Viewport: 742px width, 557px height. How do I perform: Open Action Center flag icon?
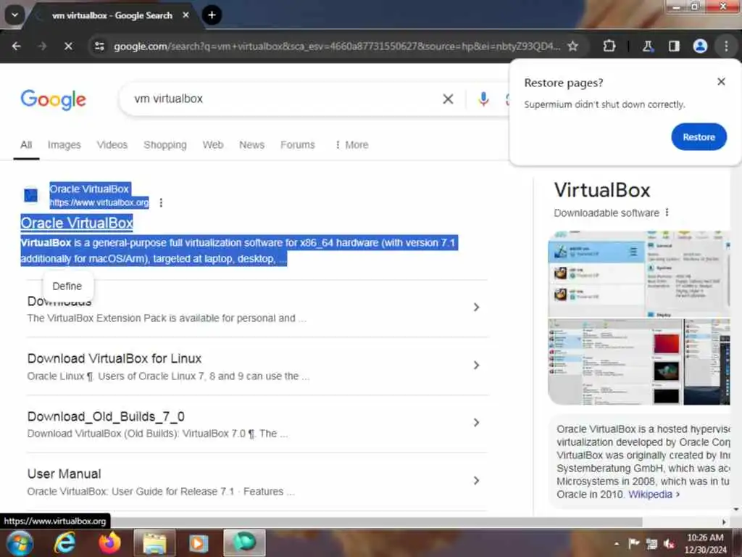[x=634, y=543]
